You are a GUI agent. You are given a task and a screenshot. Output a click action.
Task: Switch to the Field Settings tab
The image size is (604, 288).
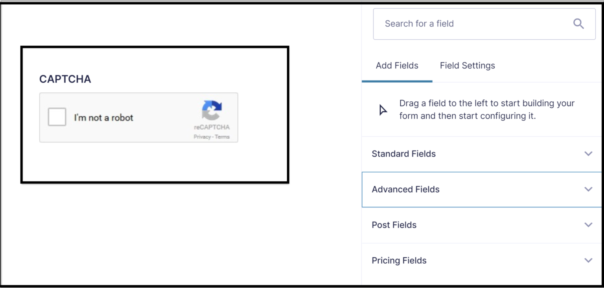(467, 65)
